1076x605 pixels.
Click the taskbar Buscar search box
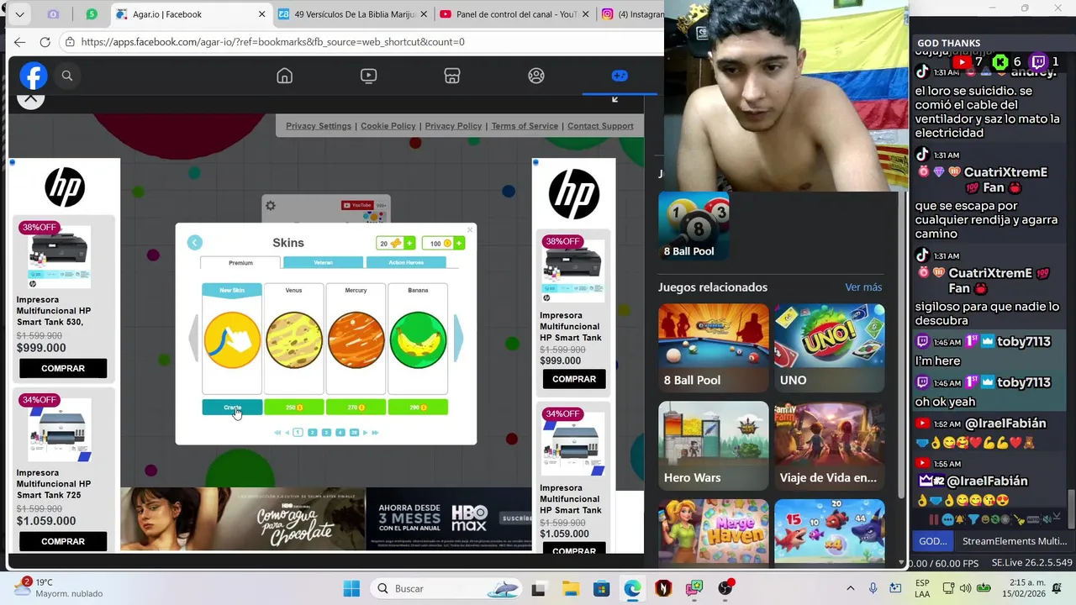pos(448,588)
